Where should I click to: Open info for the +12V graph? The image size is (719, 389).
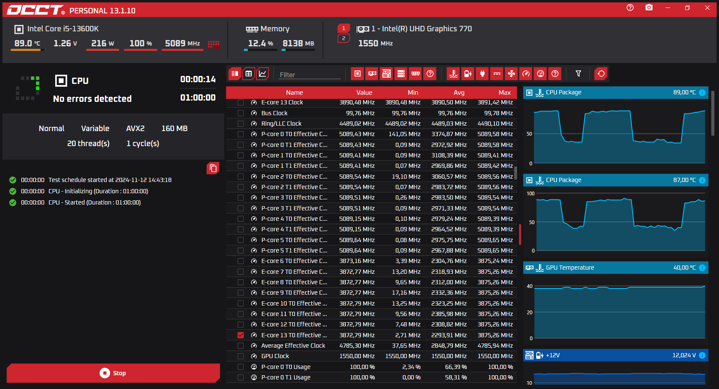pyautogui.click(x=702, y=356)
